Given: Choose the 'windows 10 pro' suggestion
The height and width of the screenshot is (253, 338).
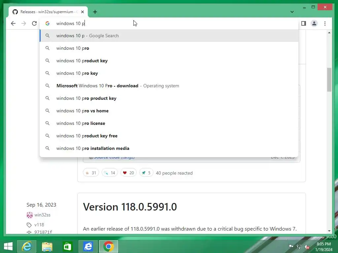Looking at the screenshot, I should coord(169,48).
